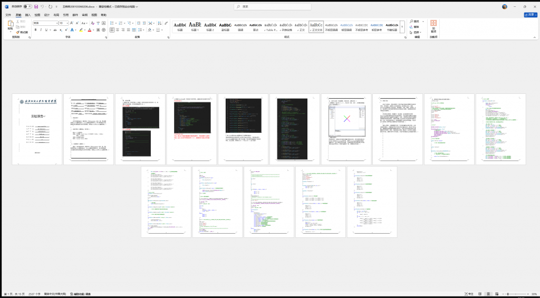Toggle the AutoSave switch
The height and width of the screenshot is (298, 540).
[27, 7]
